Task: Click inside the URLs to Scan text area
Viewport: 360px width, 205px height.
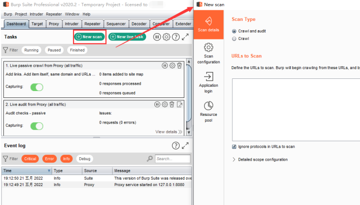Action: coord(296,110)
